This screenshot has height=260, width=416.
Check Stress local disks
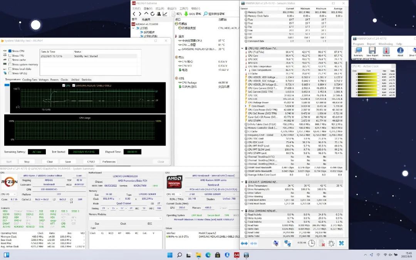click(x=10, y=69)
